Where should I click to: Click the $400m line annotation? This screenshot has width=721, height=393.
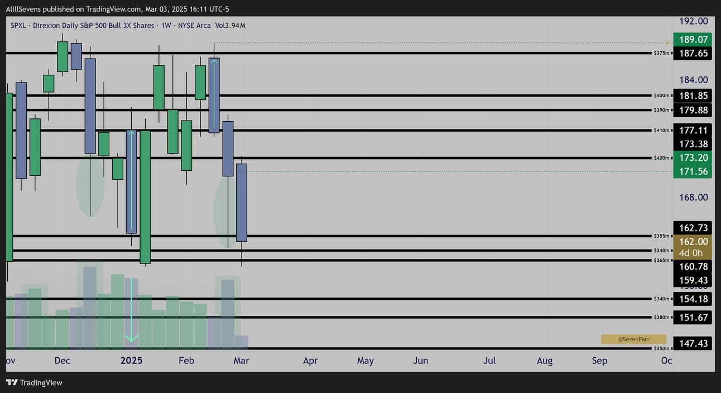(661, 95)
